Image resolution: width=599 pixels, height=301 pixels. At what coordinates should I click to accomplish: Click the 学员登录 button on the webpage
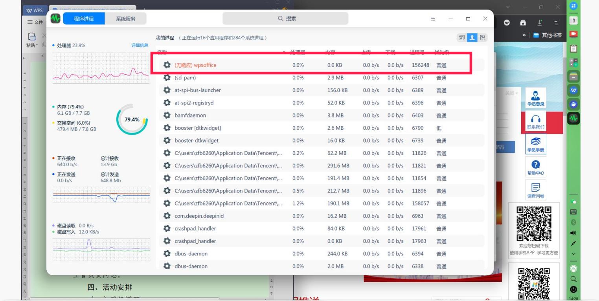tap(535, 99)
